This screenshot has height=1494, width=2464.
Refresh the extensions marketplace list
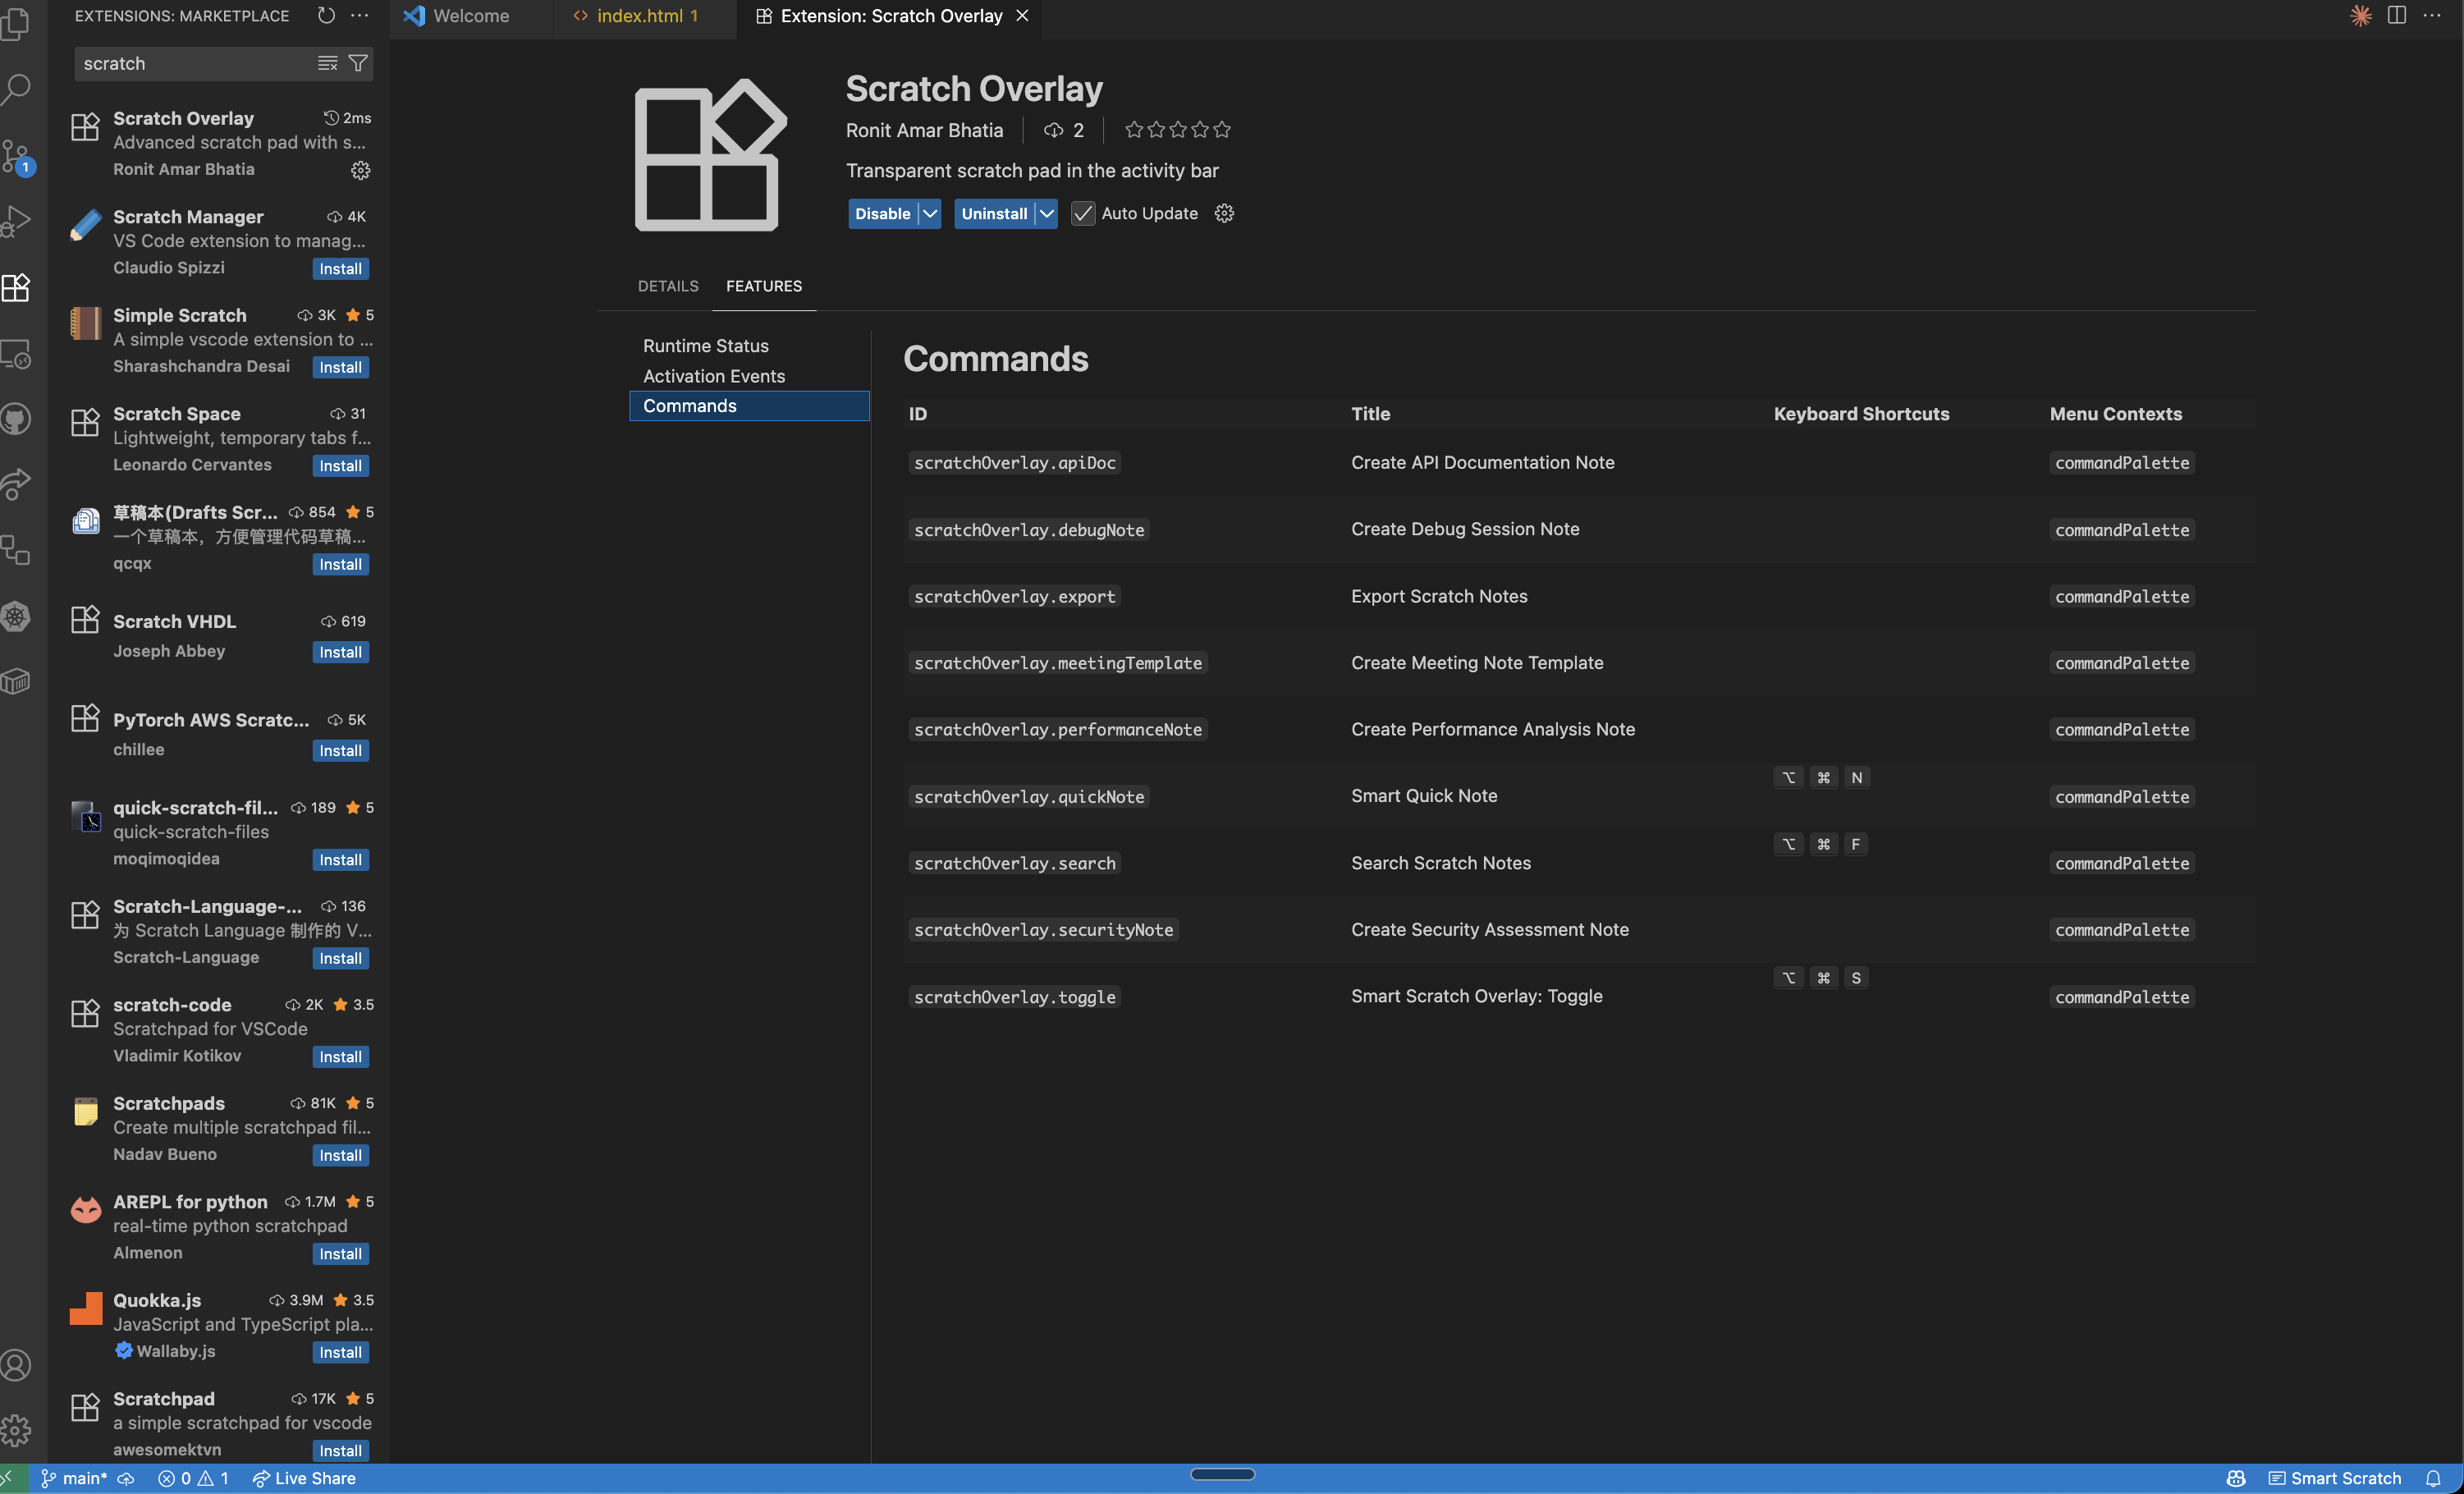(326, 15)
